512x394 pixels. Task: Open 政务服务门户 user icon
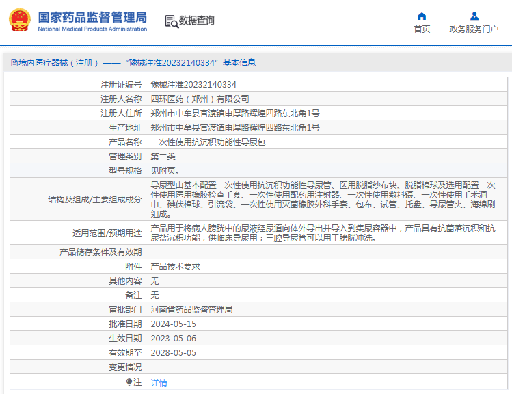point(474,16)
